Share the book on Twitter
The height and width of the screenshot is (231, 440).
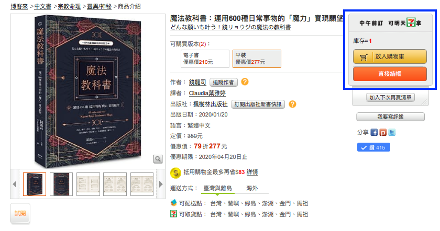[x=392, y=132]
